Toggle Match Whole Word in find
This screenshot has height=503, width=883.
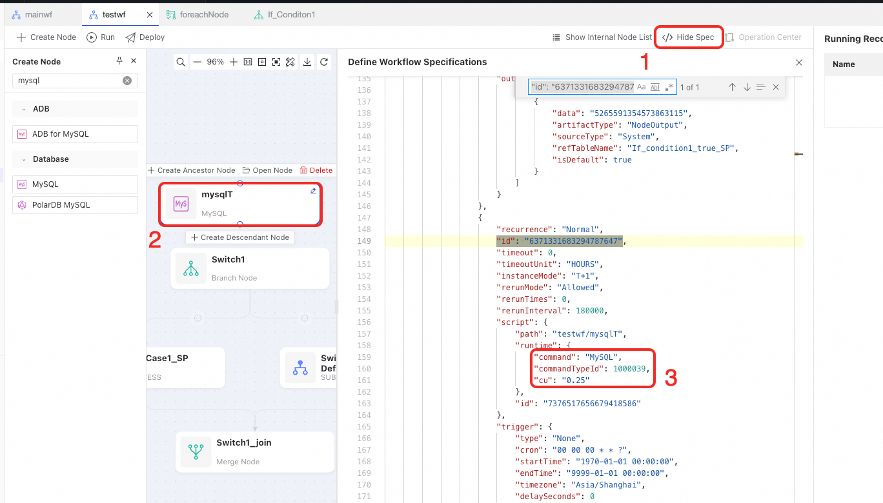coord(655,87)
